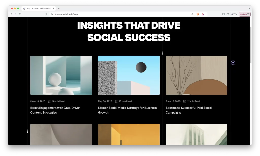Click the site settings icon beside URL
Viewport: 260px width, 156px height.
[x=52, y=14]
